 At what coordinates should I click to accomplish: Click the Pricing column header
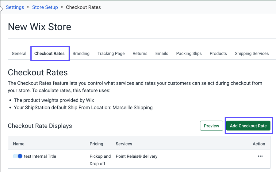point(96,144)
